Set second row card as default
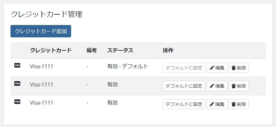 pos(184,86)
